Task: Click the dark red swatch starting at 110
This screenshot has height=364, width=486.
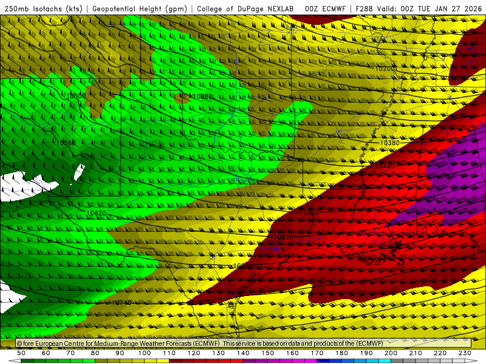Action: 175,361
